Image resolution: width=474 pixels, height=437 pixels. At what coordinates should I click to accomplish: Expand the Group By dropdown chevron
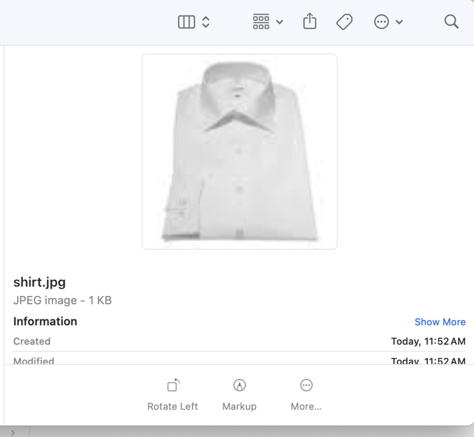coord(280,22)
